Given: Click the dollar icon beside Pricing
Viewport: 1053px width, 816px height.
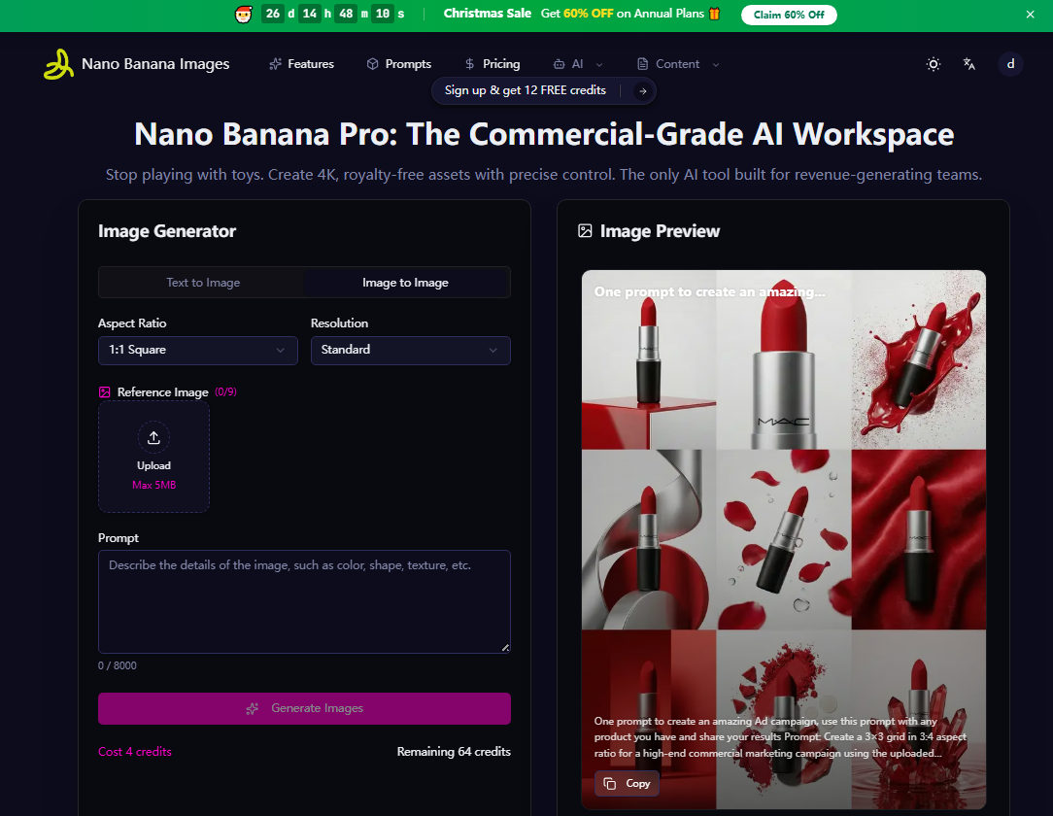Looking at the screenshot, I should pos(470,63).
